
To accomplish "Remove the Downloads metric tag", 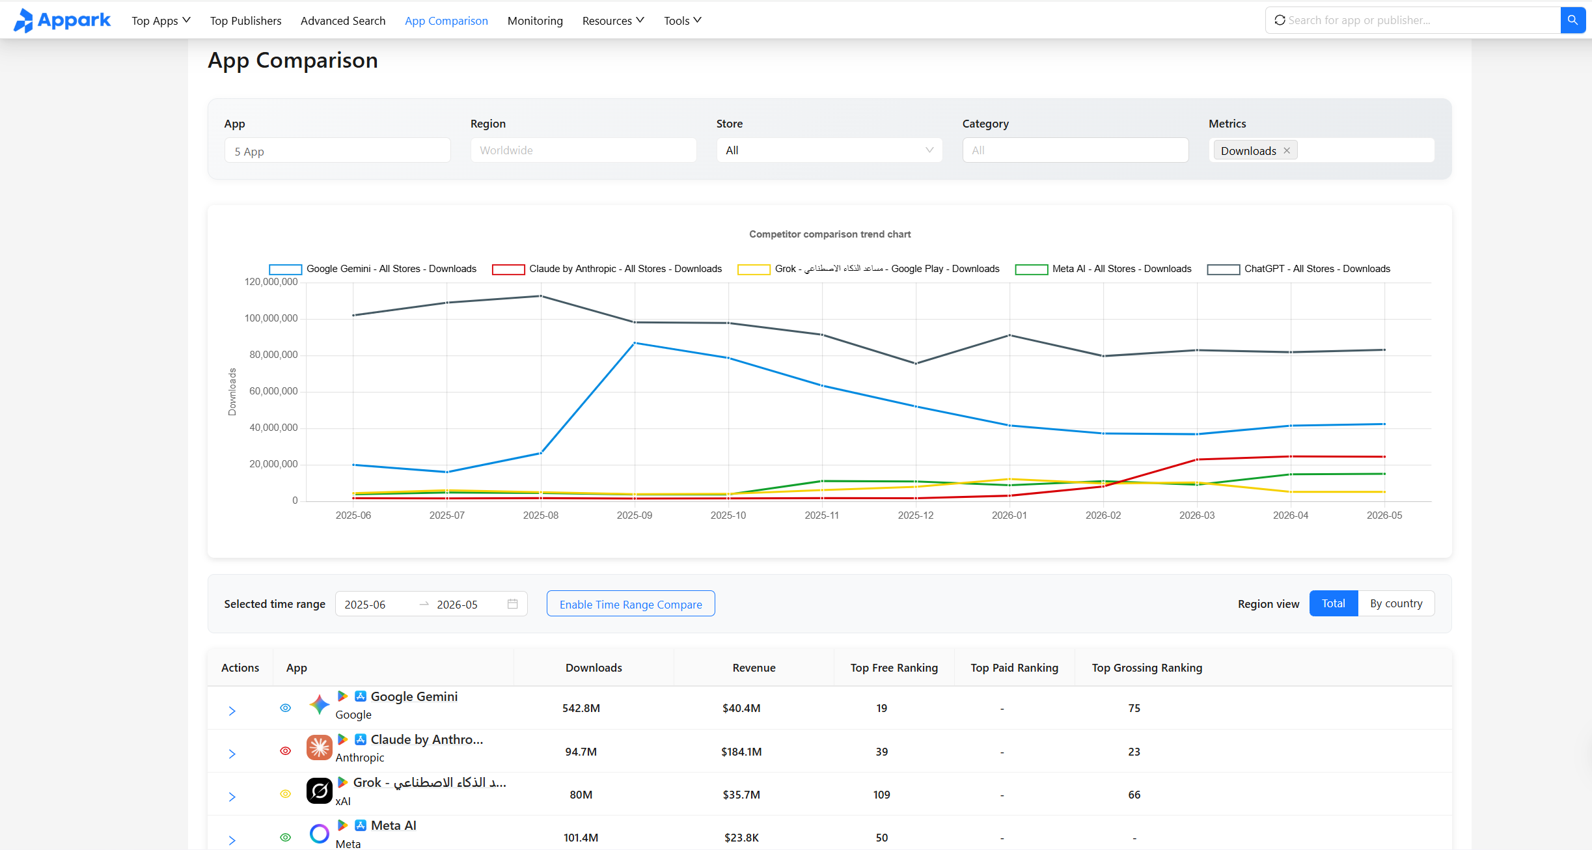I will point(1287,151).
